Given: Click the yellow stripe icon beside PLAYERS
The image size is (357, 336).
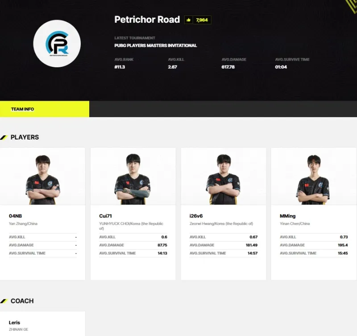Looking at the screenshot, I should pos(4,137).
